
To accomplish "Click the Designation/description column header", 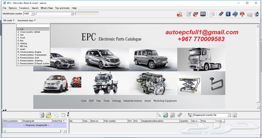I will tap(160, 121).
